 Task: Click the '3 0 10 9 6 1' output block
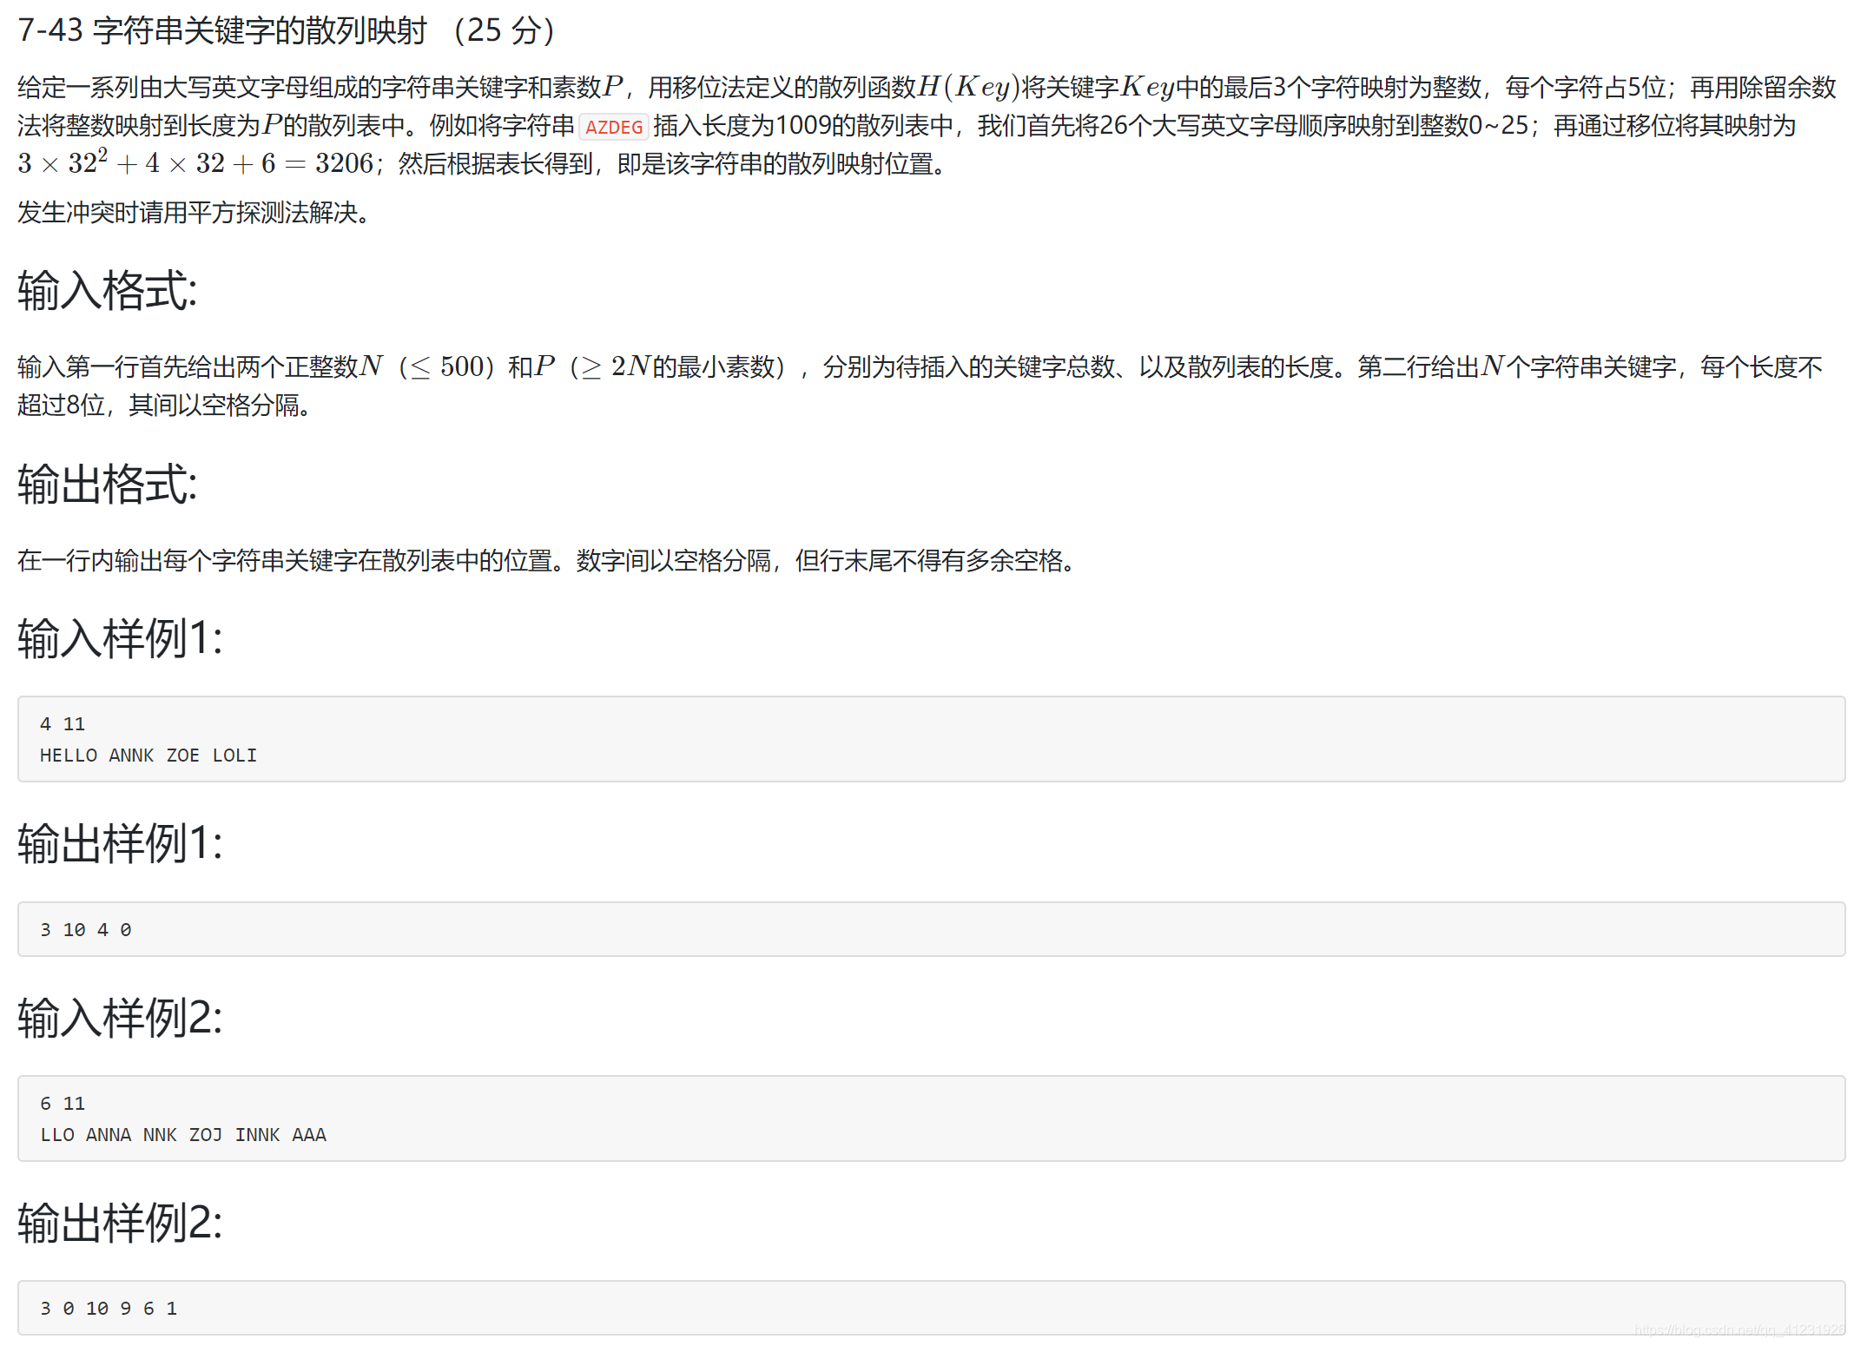point(109,1309)
